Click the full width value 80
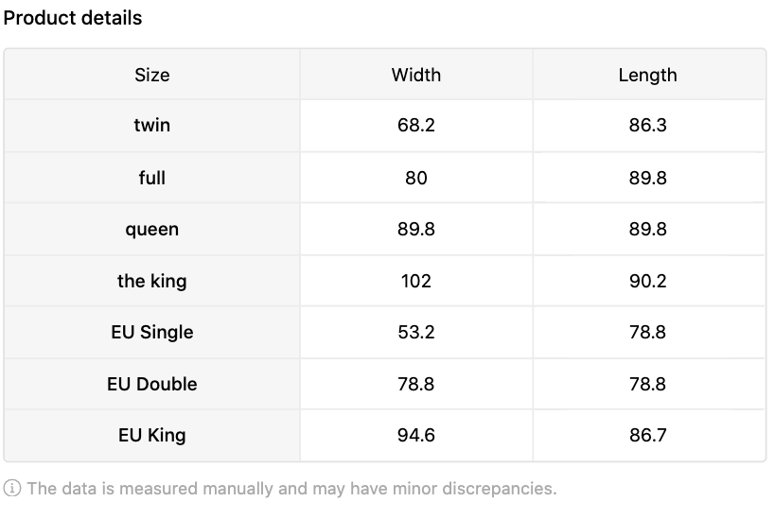The width and height of the screenshot is (775, 519). point(416,178)
